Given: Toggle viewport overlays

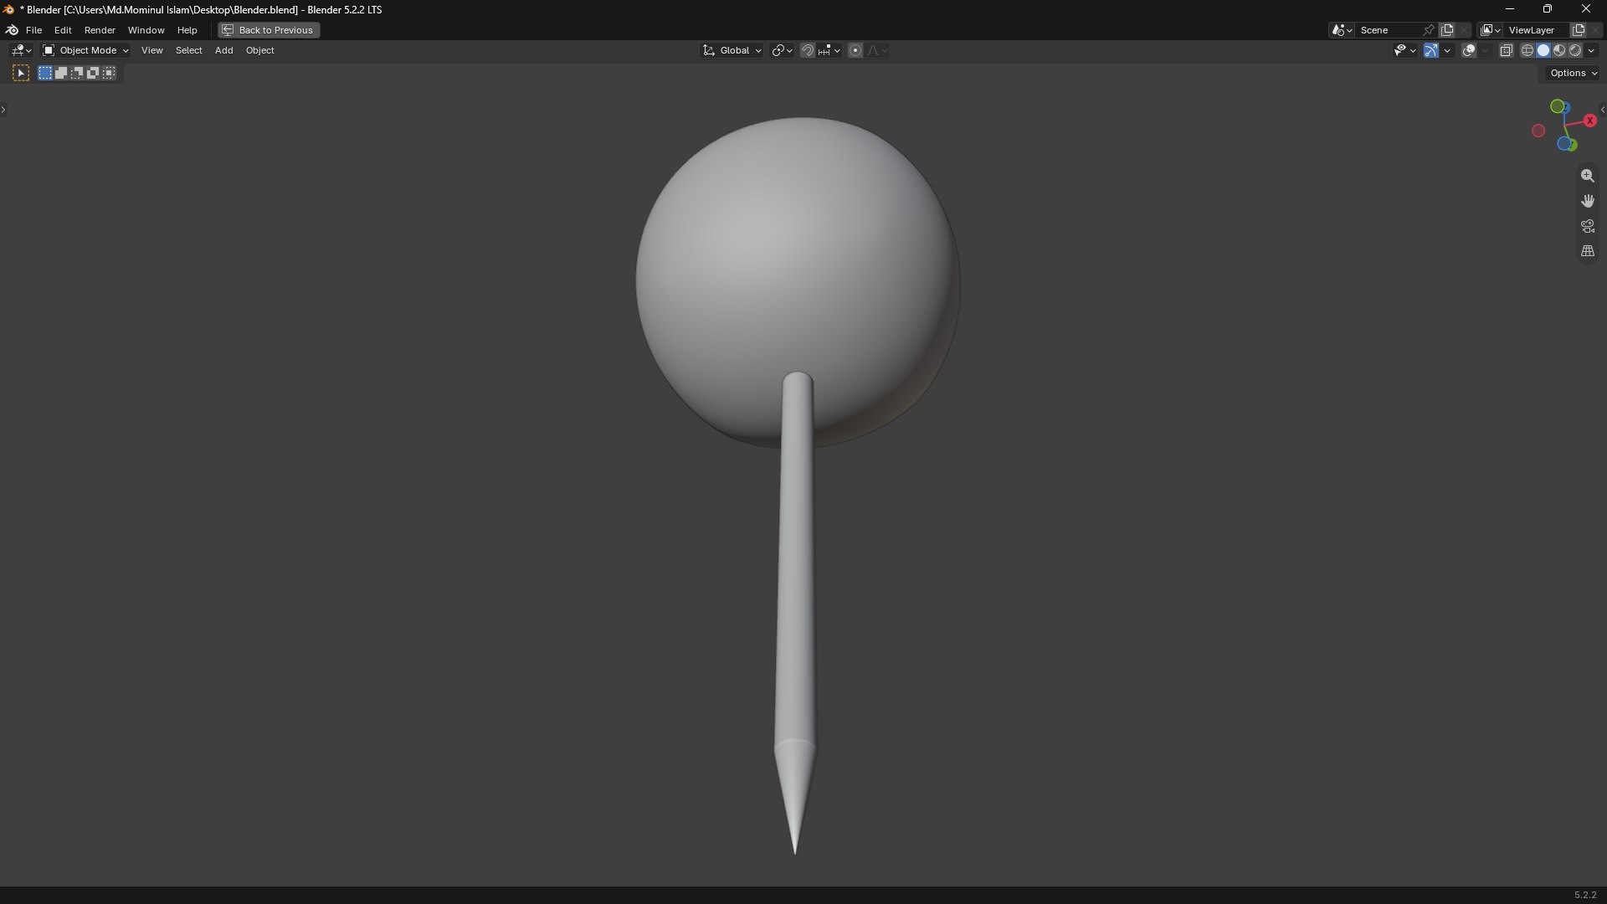Looking at the screenshot, I should coord(1469,50).
